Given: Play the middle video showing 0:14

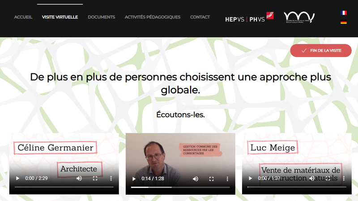Looking at the screenshot, I should click(134, 179).
